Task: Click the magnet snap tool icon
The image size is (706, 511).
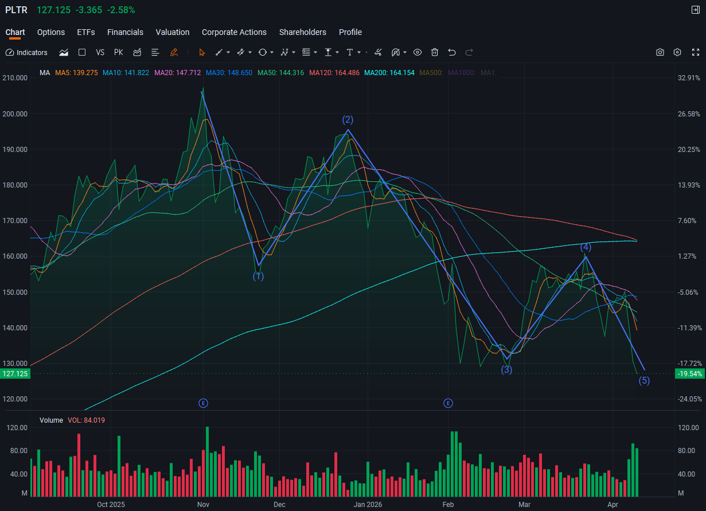Action: 396,52
